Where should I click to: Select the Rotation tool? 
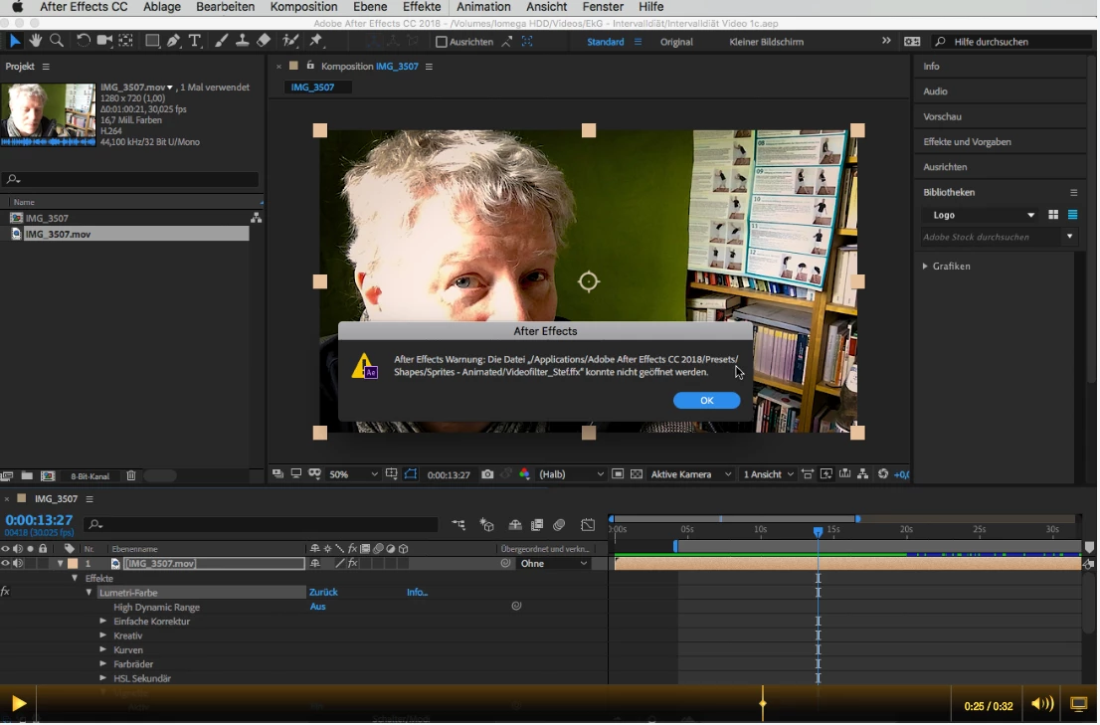[83, 41]
